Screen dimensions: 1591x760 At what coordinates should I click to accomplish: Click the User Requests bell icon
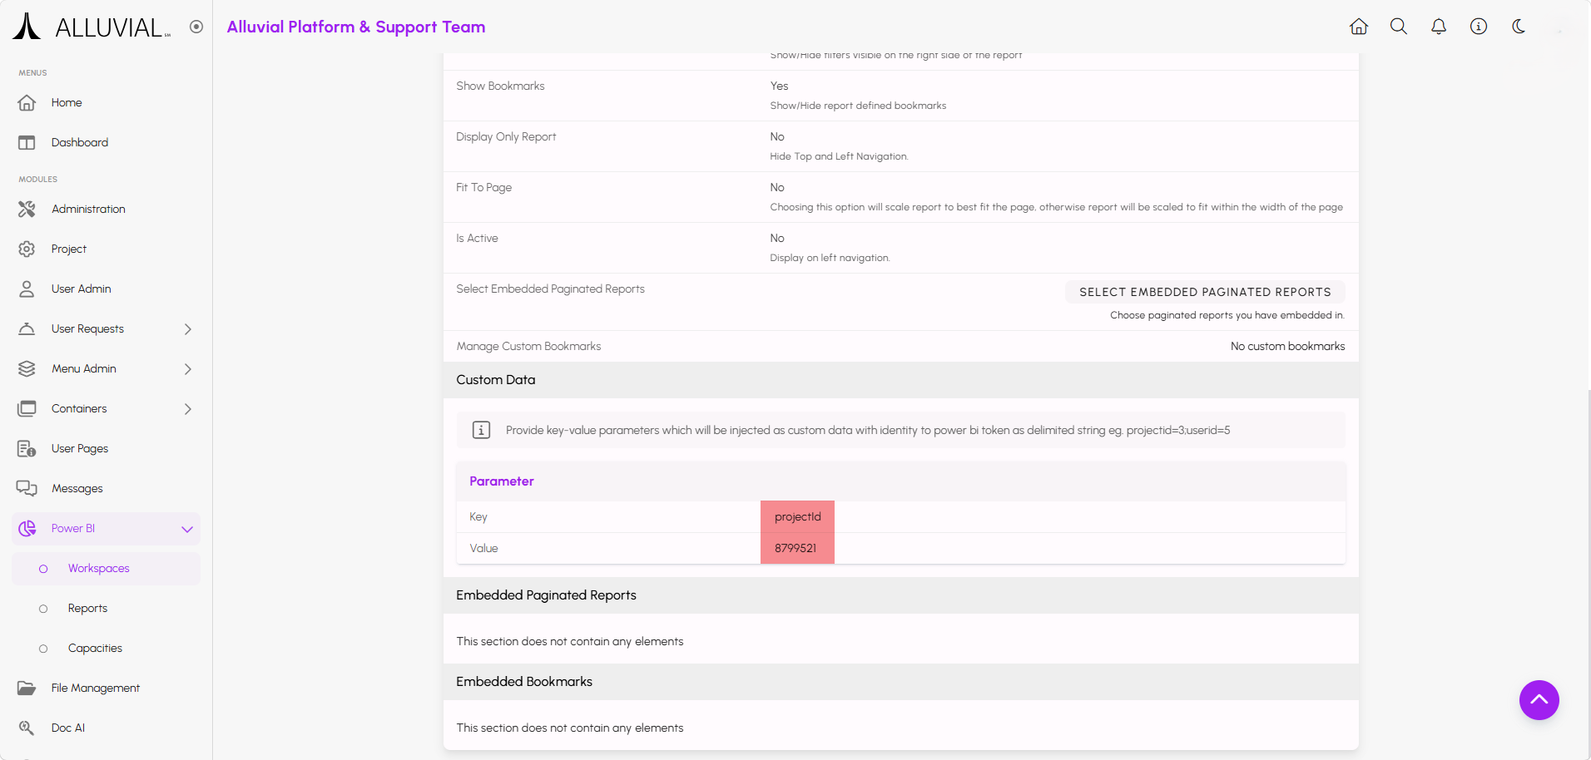pyautogui.click(x=27, y=328)
